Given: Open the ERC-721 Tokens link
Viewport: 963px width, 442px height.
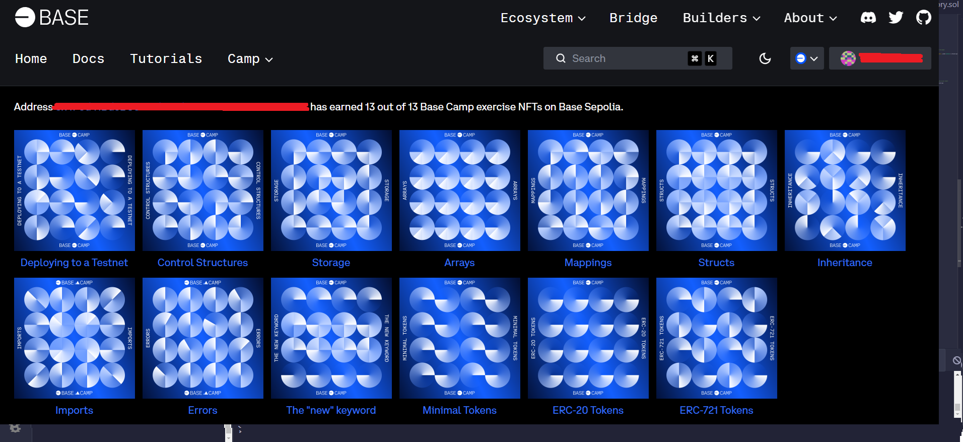Looking at the screenshot, I should 716,410.
